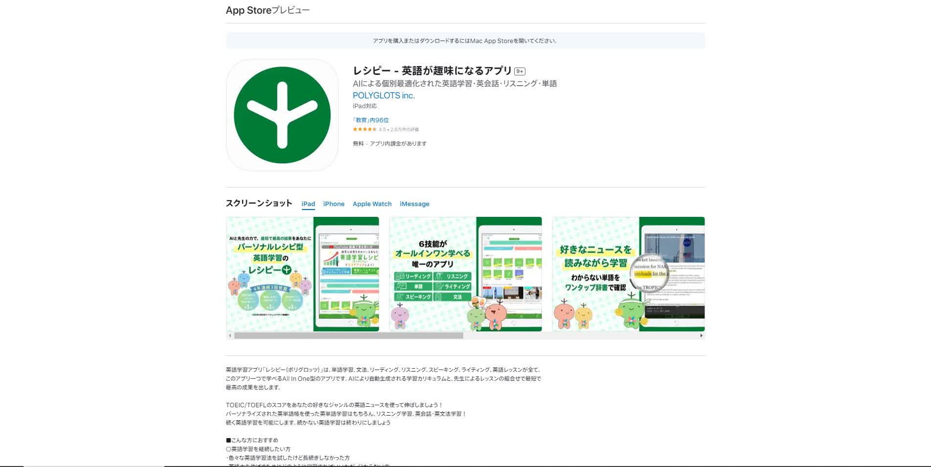Click the App Store プレビュー header
The height and width of the screenshot is (467, 931).
point(268,10)
